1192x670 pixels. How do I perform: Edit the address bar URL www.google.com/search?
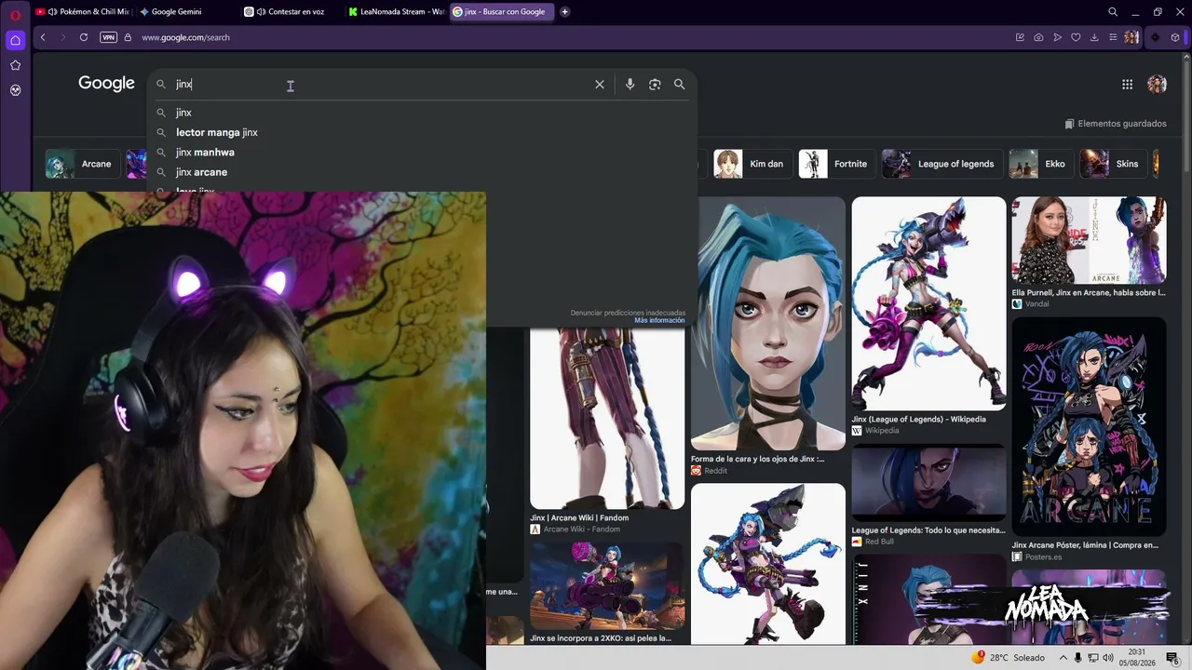pyautogui.click(x=185, y=37)
